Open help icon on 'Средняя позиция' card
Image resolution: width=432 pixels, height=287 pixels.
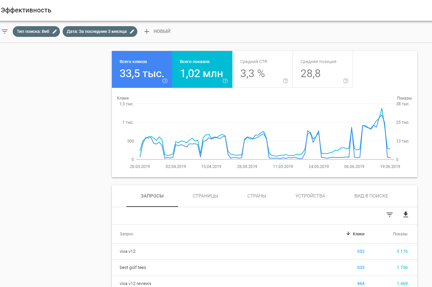click(346, 81)
